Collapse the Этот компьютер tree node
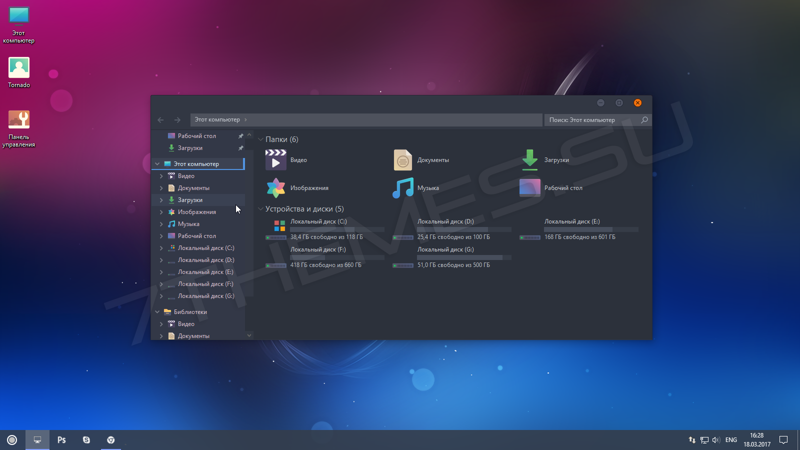This screenshot has width=800, height=450. (x=157, y=164)
